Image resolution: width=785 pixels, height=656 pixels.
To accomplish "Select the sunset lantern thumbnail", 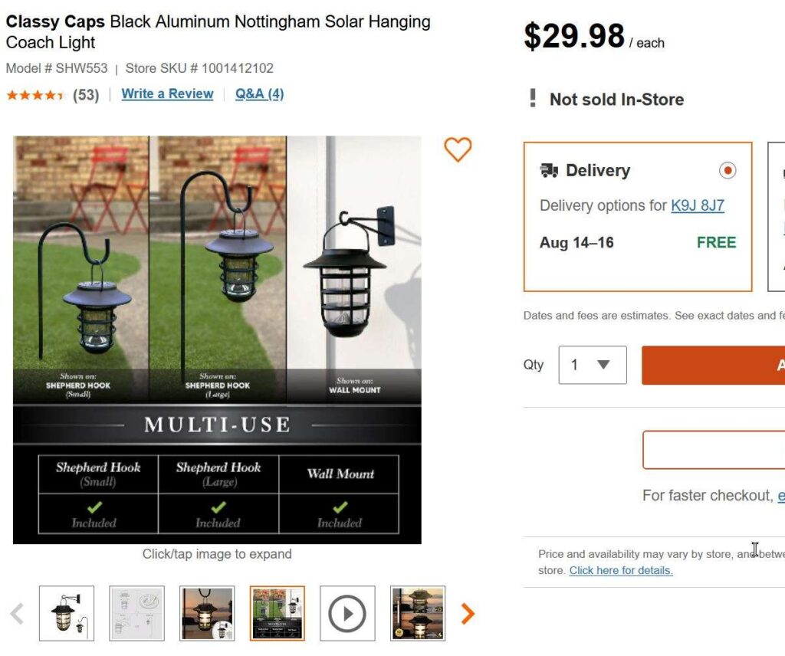I will pos(207,613).
